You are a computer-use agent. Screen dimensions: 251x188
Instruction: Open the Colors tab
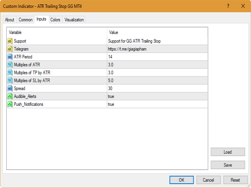(55, 20)
